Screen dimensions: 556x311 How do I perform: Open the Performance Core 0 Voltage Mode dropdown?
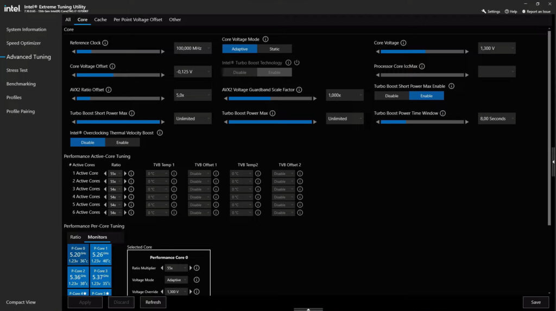point(176,280)
